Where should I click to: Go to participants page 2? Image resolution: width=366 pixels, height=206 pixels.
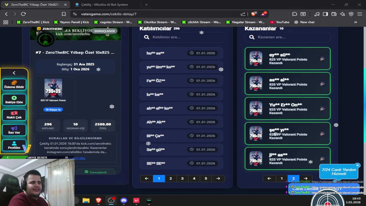coord(171,179)
